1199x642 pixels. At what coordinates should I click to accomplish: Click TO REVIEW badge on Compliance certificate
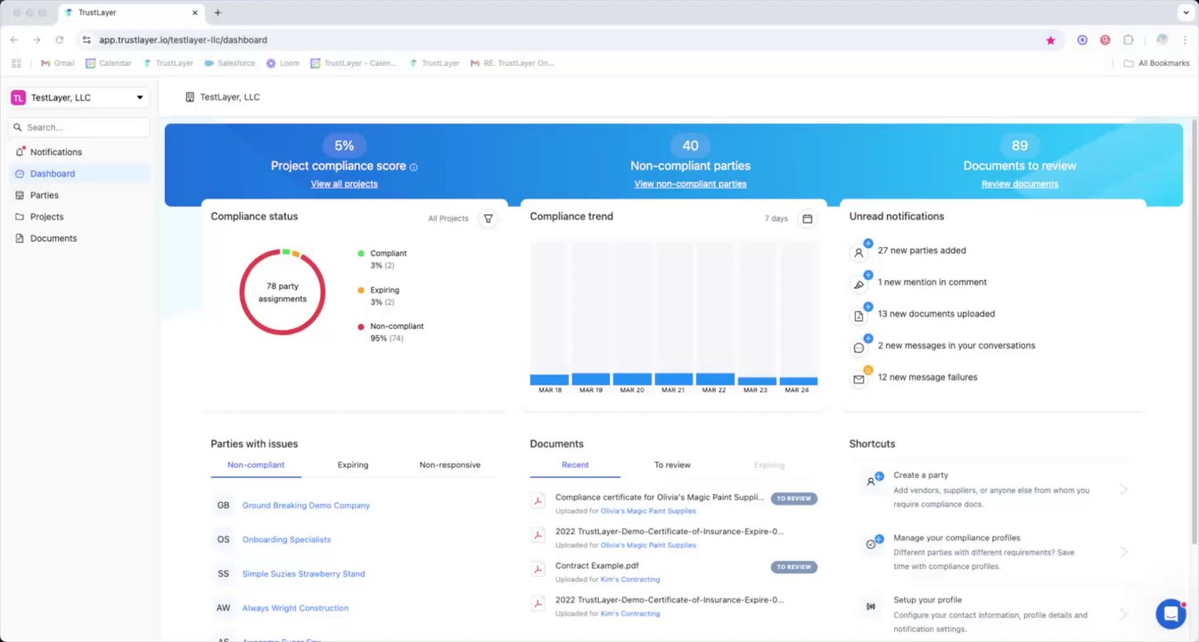[x=793, y=498]
